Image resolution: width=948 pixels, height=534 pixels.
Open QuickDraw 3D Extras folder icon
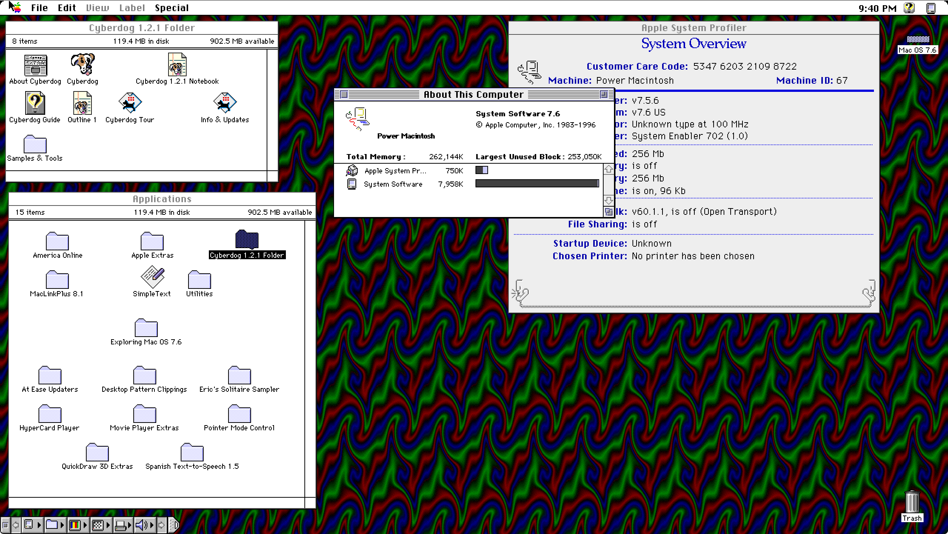click(x=96, y=453)
